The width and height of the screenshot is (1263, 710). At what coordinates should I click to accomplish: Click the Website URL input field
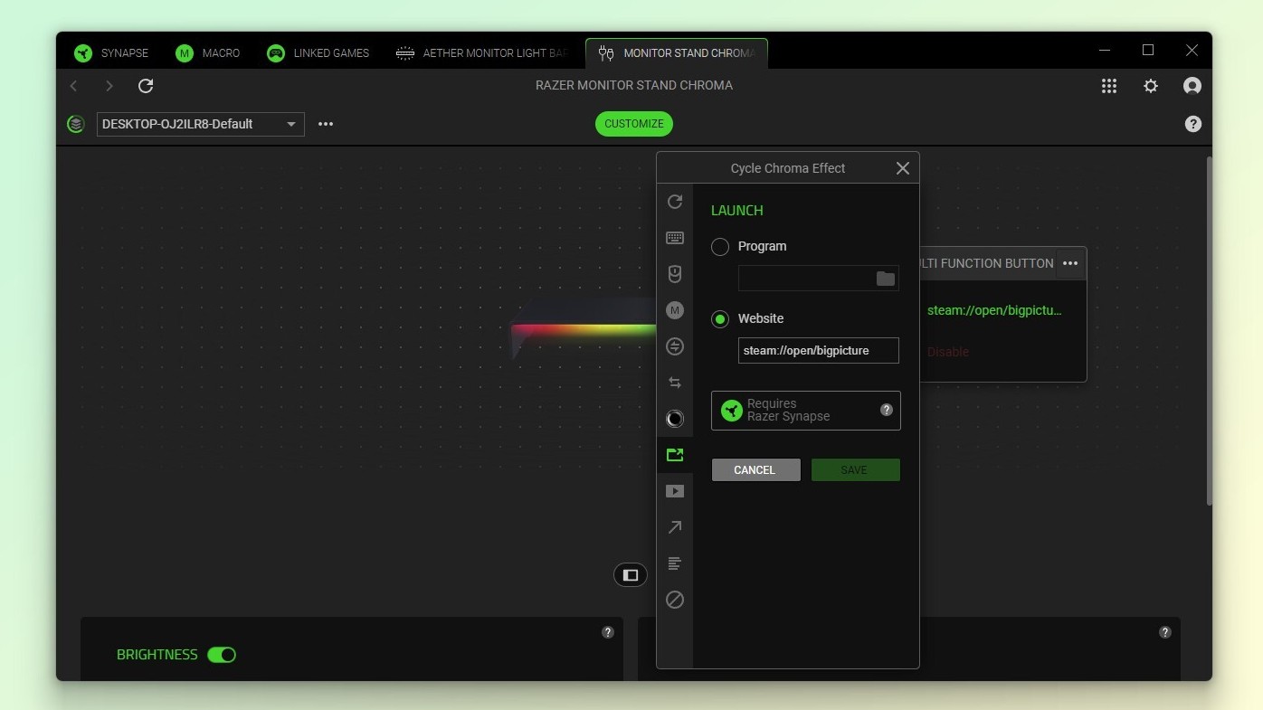pyautogui.click(x=818, y=351)
